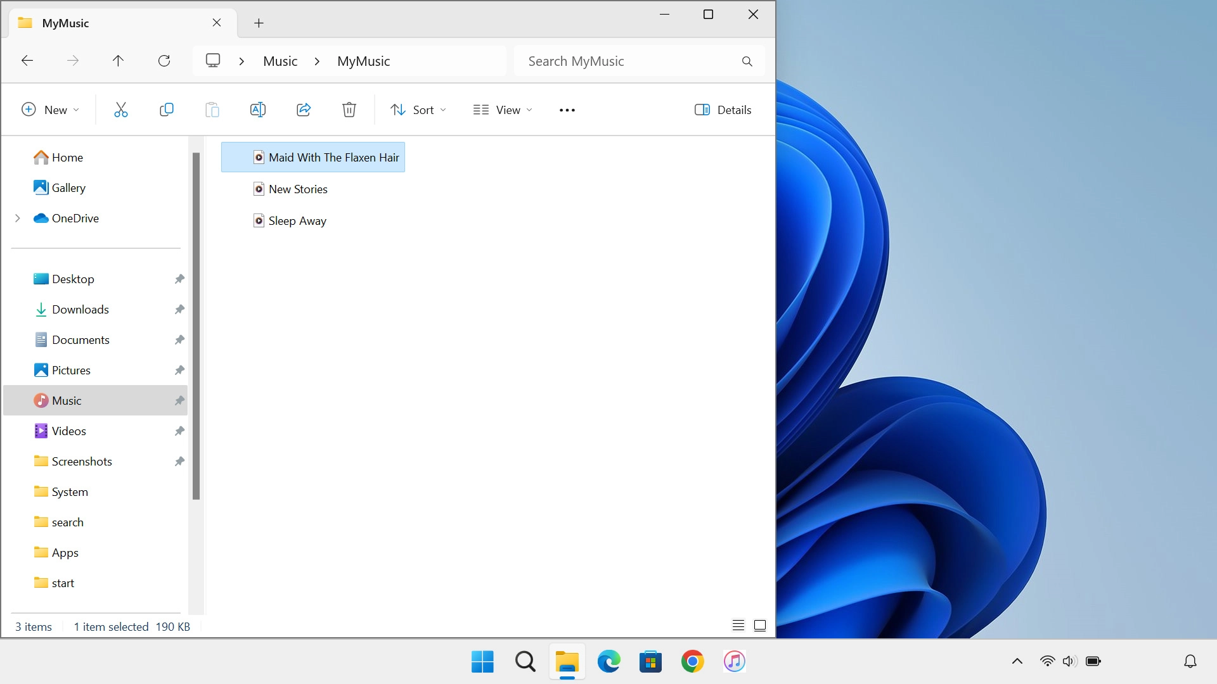This screenshot has width=1217, height=684.
Task: Select the Cut icon in the toolbar
Action: [121, 109]
